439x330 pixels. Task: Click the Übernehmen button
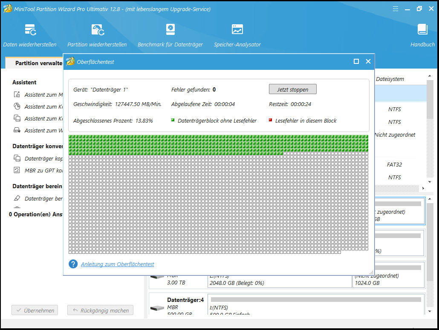point(35,310)
